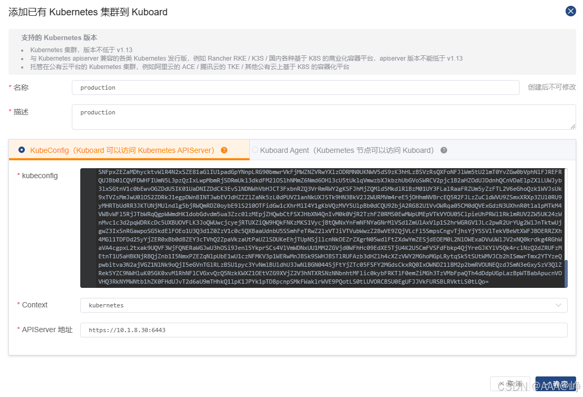Click the '支持的 Kubernetes 版本' heading
The image size is (583, 397).
pyautogui.click(x=59, y=37)
